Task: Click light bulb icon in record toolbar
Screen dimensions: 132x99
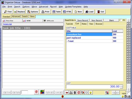Action: pos(91,93)
